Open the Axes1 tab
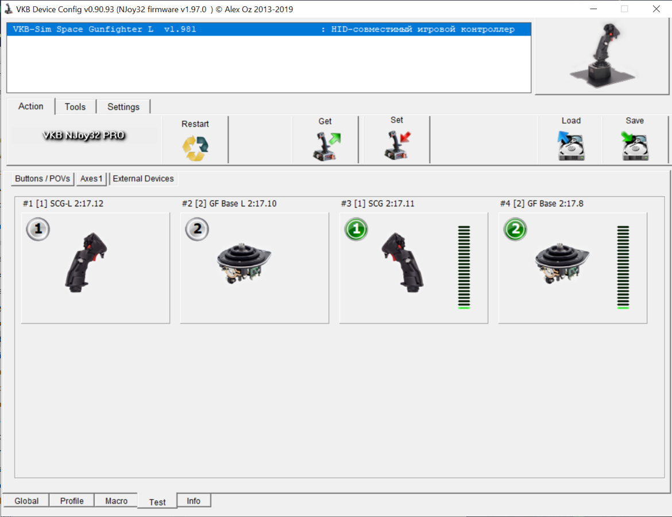This screenshot has height=517, width=672. [91, 179]
